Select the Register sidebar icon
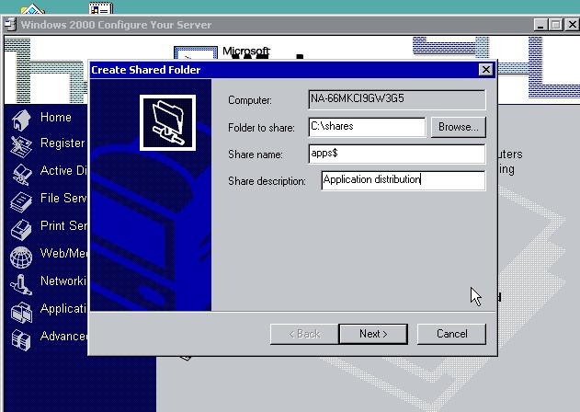The image size is (580, 412). 21,146
